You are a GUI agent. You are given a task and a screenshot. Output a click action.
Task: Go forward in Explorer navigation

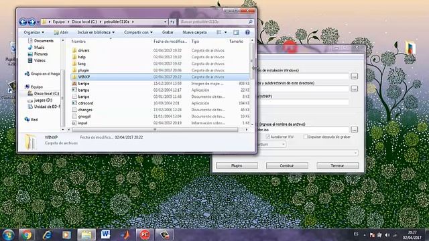(32, 21)
